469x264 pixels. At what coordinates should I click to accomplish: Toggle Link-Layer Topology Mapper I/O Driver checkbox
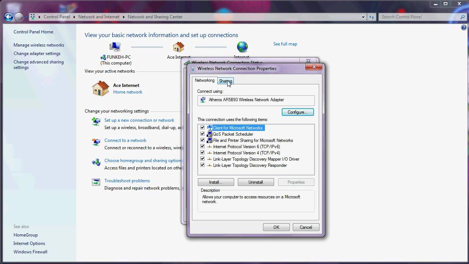click(202, 159)
